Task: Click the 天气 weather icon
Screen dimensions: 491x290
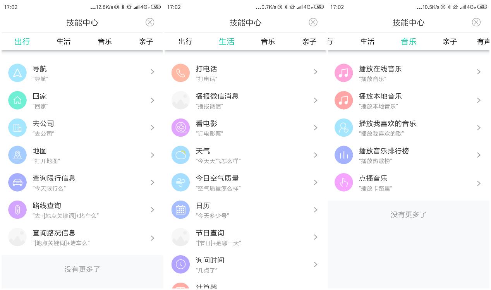Action: 180,155
